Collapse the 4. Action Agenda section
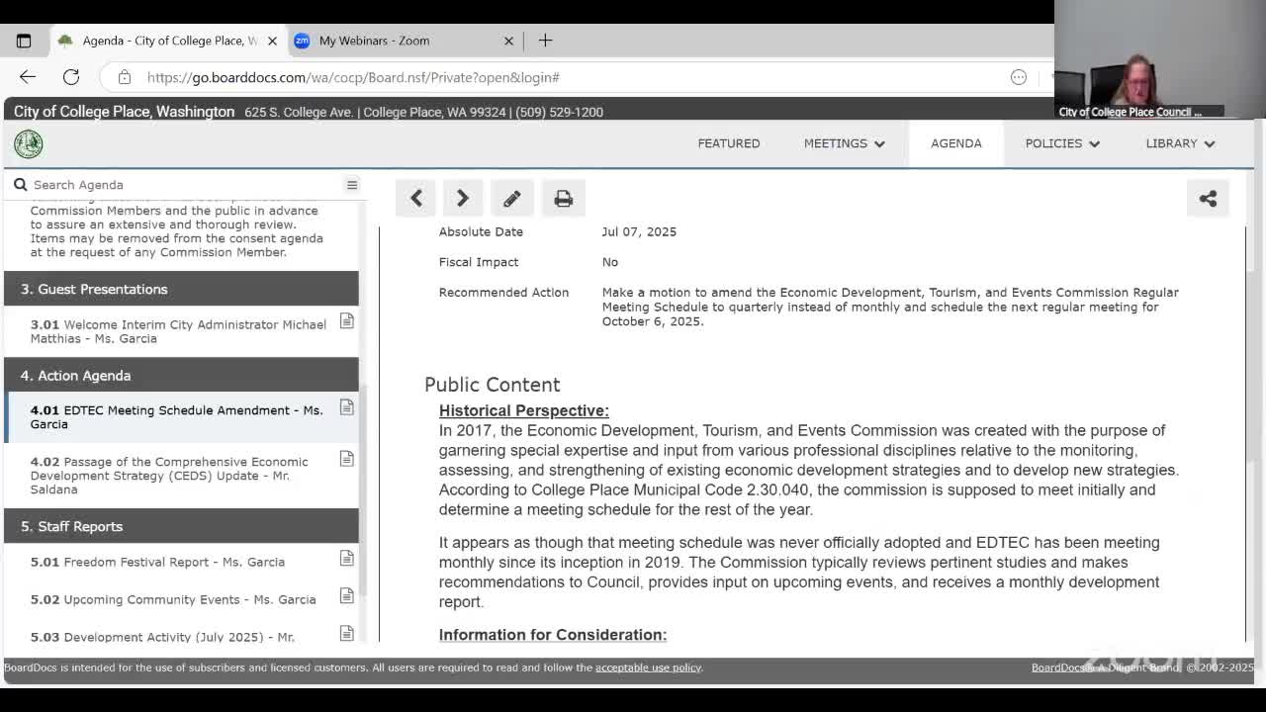The height and width of the screenshot is (712, 1266). [182, 376]
